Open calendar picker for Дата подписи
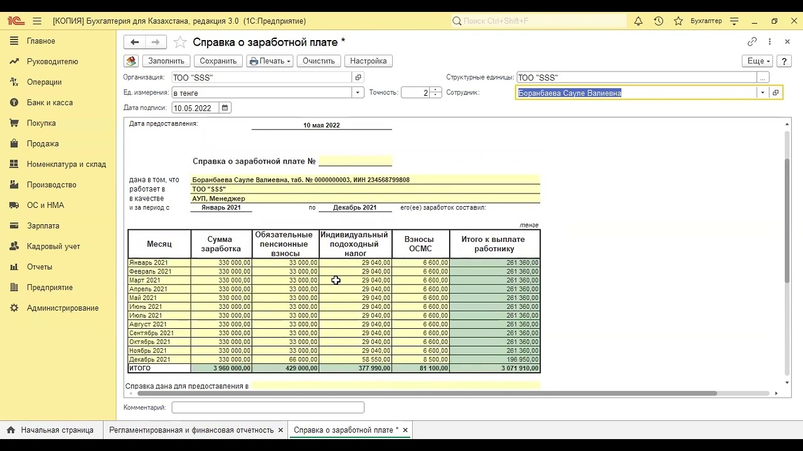This screenshot has height=451, width=803. click(226, 108)
